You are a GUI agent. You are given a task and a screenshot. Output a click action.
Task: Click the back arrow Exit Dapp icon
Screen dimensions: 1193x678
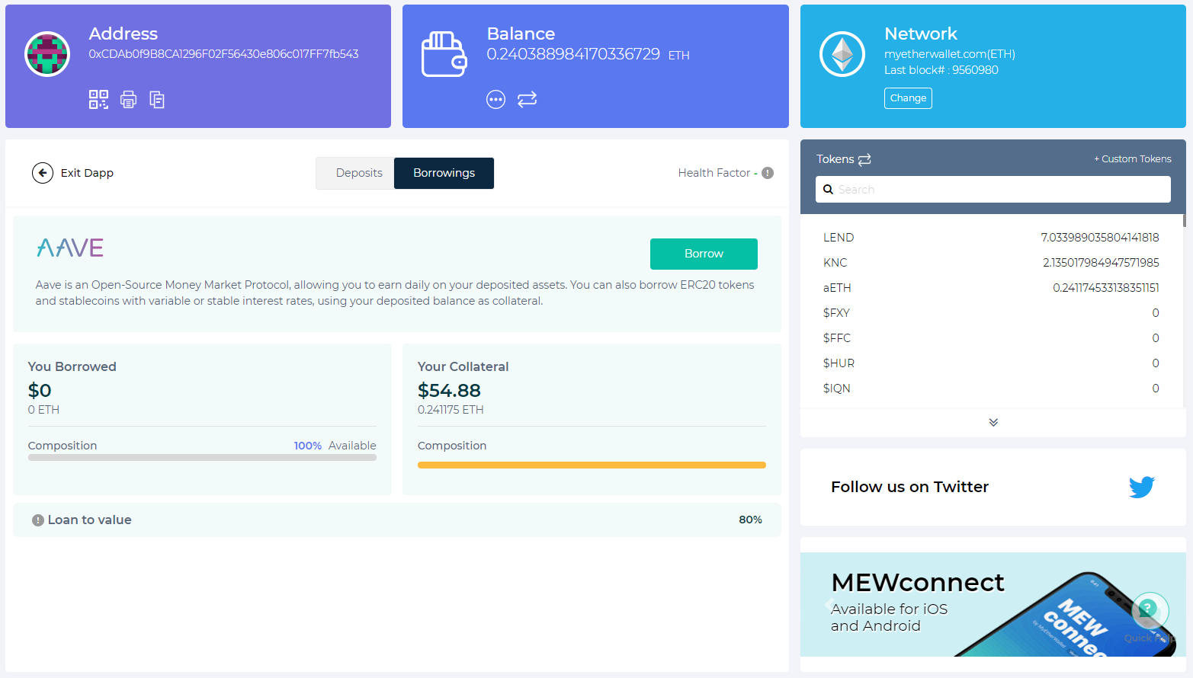tap(43, 173)
